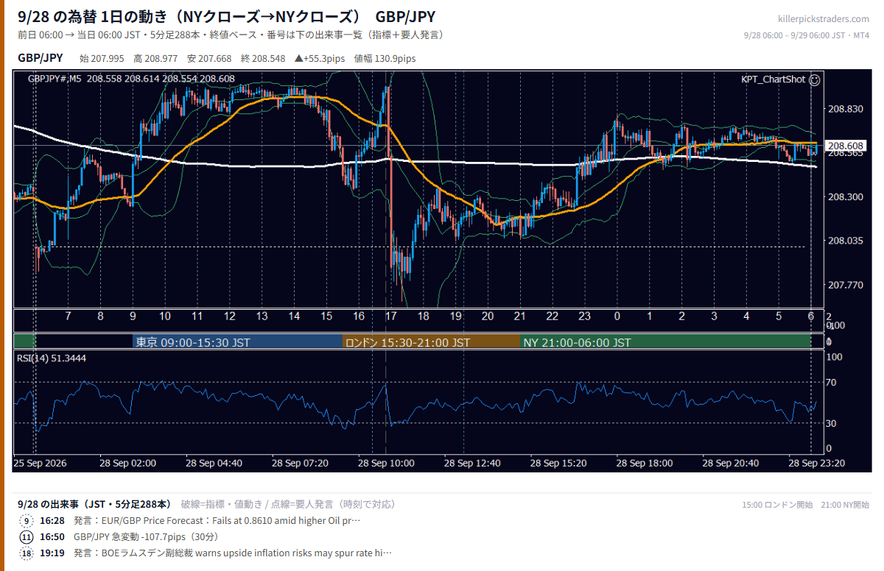
Task: Click the 28 Sep 23:20 date label
Action: [816, 464]
